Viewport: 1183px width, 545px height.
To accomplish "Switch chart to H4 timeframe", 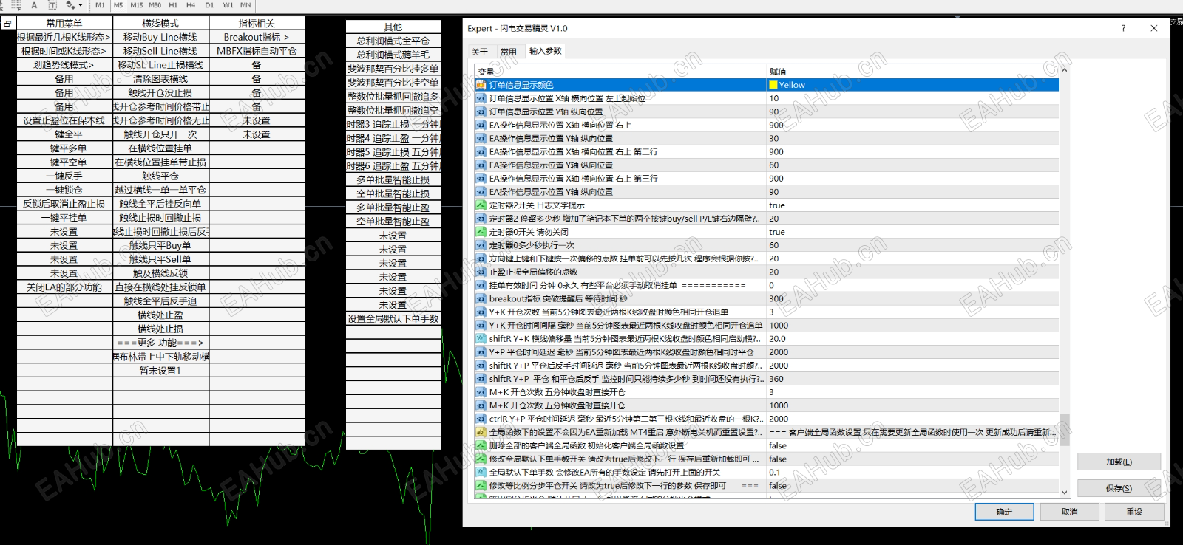I will [191, 5].
